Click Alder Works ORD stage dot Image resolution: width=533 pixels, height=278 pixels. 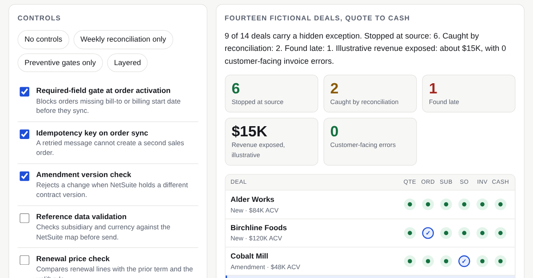pos(428,205)
